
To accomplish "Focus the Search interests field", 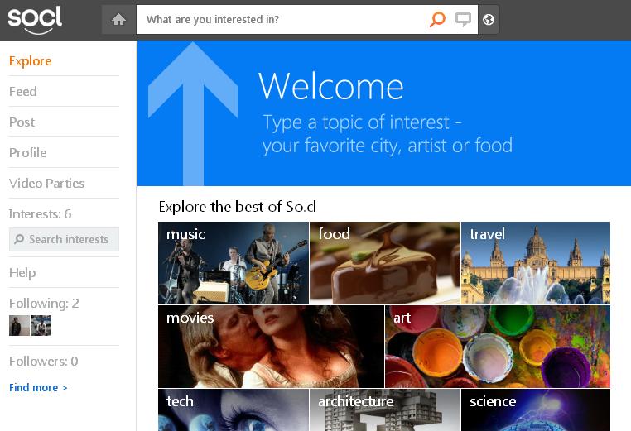I will (65, 239).
